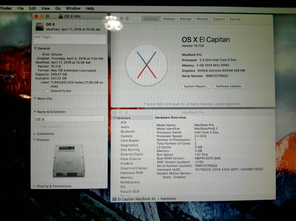Collapse the Preview section
The height and width of the screenshot is (221, 296).
[35, 140]
